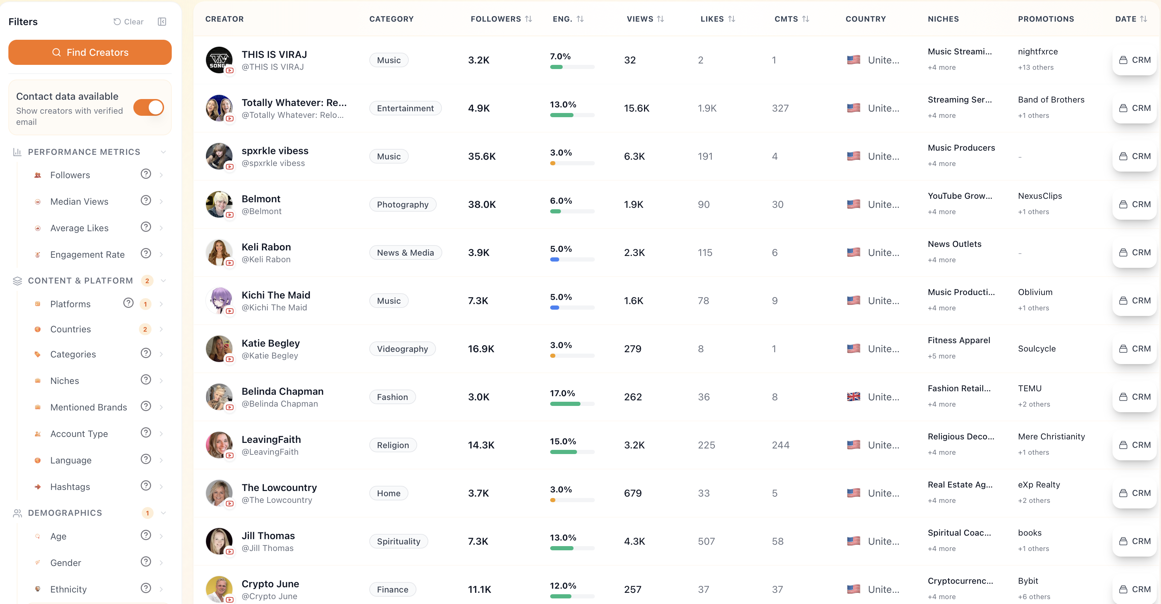
Task: Click the YouTube badge on spxrkle vibess avatar
Action: click(x=230, y=167)
